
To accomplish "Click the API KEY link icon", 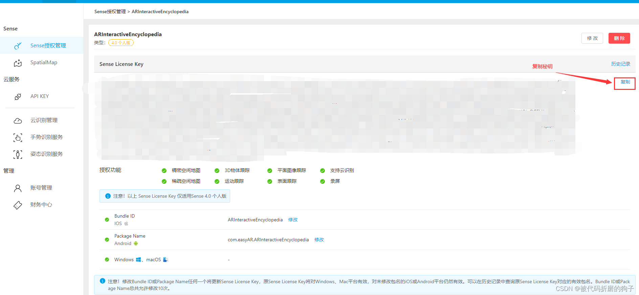I will click(18, 97).
